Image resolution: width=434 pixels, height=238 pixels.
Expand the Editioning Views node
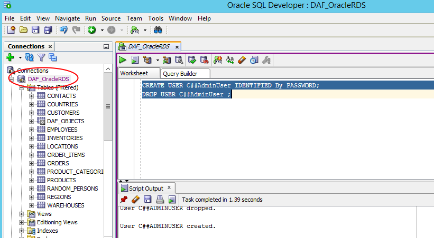click(x=21, y=222)
